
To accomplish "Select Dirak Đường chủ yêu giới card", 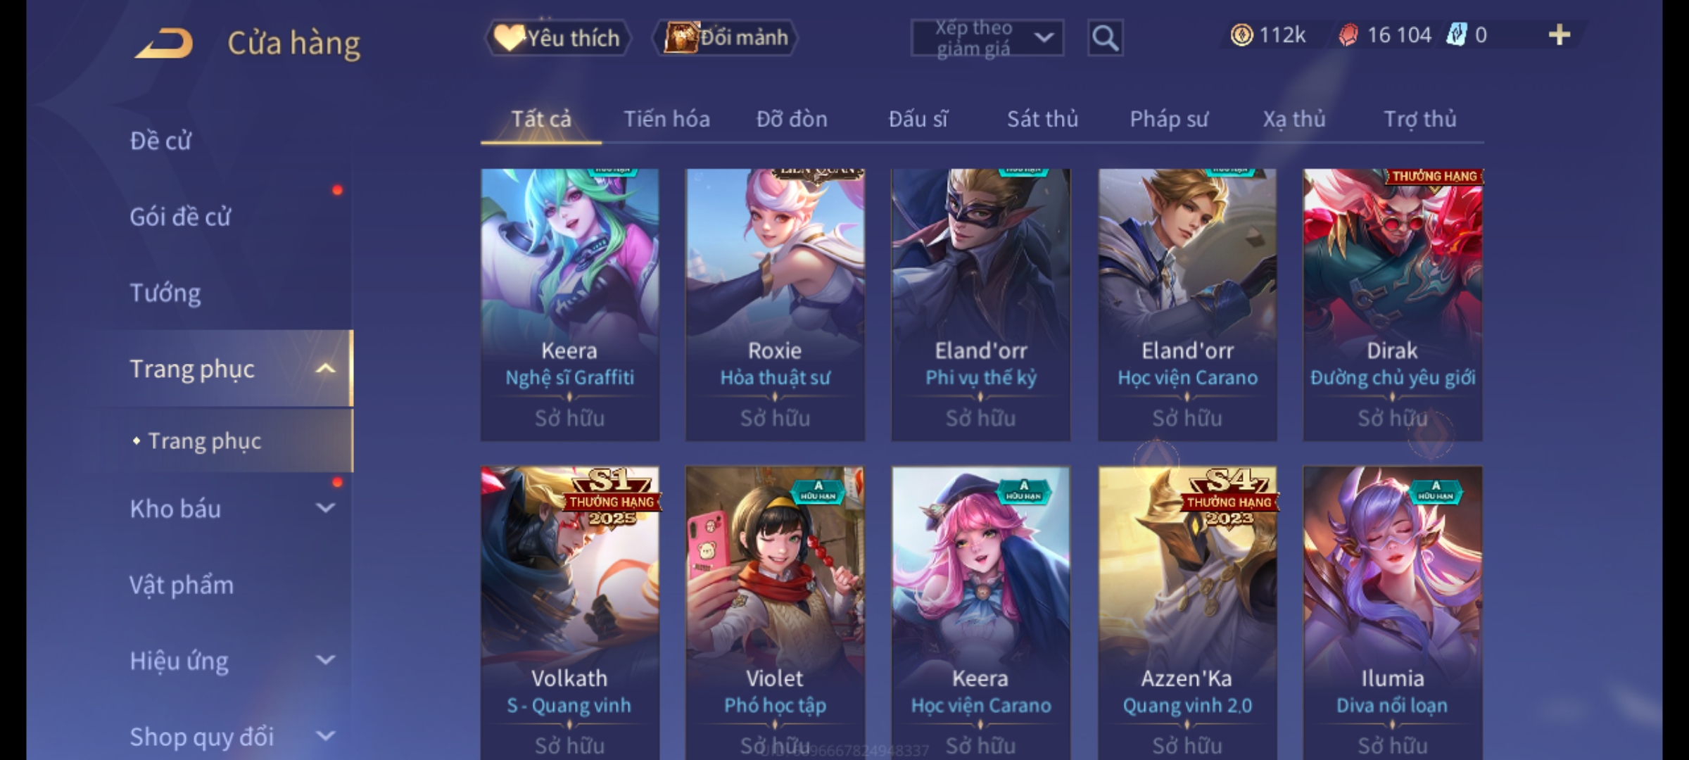I will 1393,305.
